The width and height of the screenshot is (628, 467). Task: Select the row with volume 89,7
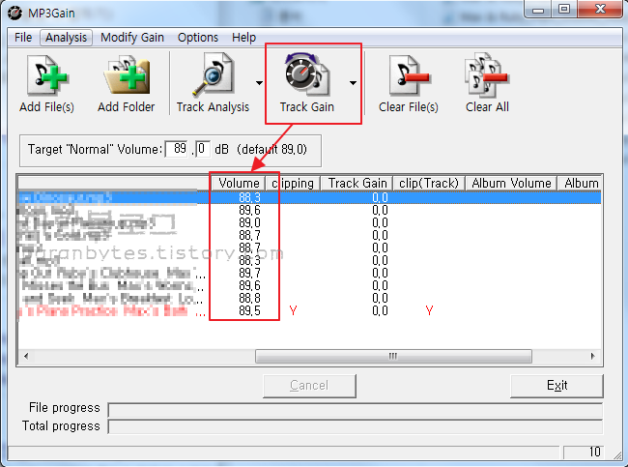tap(309, 273)
